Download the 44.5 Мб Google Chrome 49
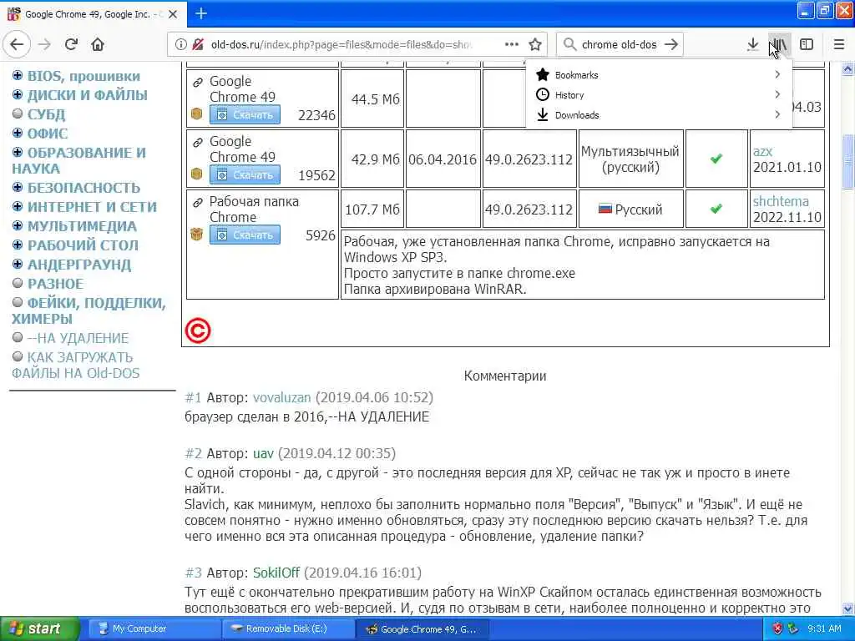Viewport: 855px width, 641px height. [x=245, y=114]
